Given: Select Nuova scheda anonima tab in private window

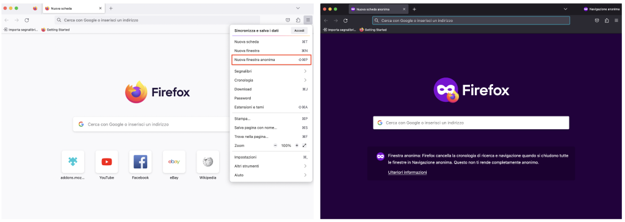Looking at the screenshot, I should tap(378, 9).
